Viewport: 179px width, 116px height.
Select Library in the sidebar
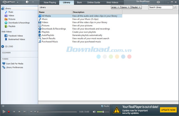[x=19, y=8]
